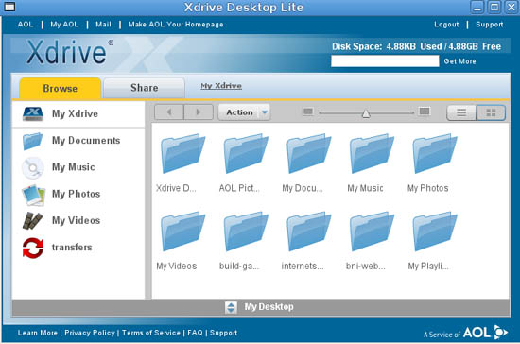Screen dimensions: 520x344
Task: Go back with the left arrow button
Action: [x=169, y=112]
